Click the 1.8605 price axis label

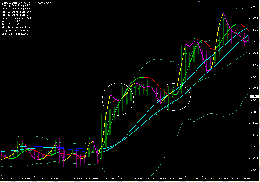[254, 170]
